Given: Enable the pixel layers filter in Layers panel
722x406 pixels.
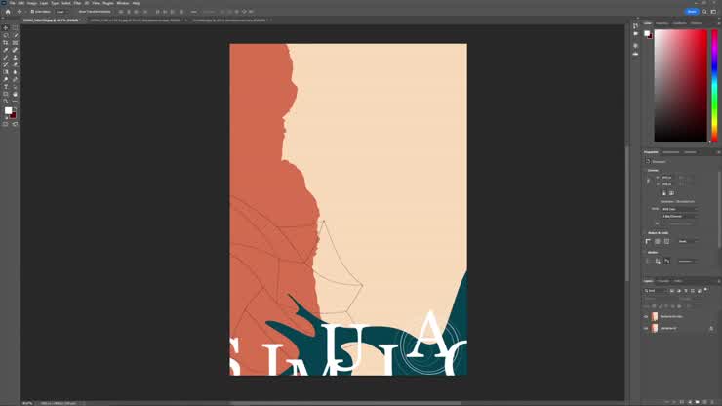Looking at the screenshot, I should 672,291.
